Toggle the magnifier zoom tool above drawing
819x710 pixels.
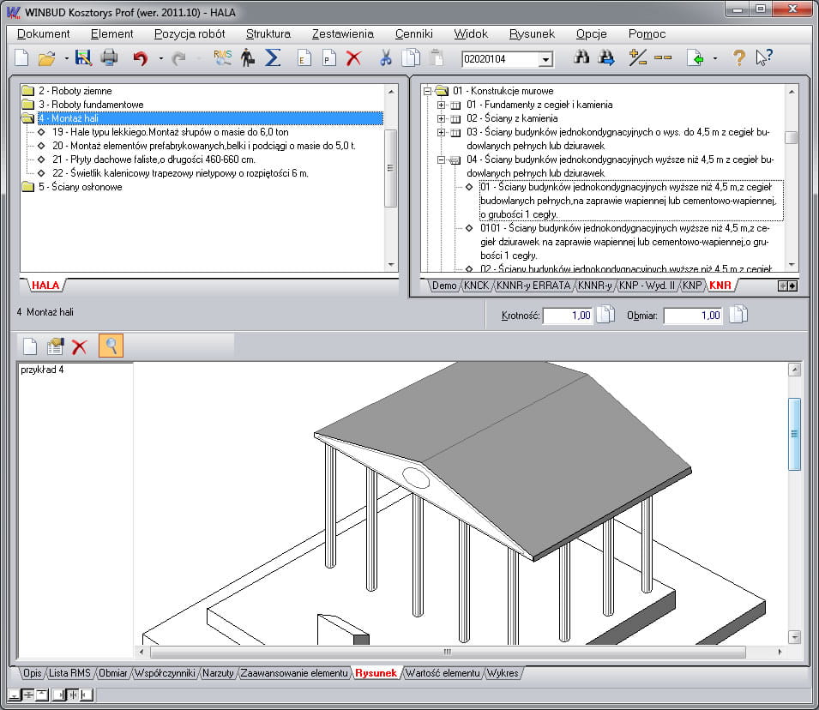click(111, 346)
